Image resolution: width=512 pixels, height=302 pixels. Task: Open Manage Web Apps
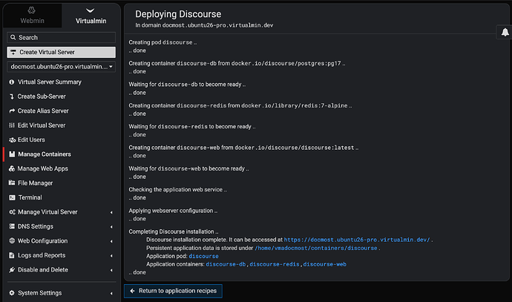click(43, 168)
